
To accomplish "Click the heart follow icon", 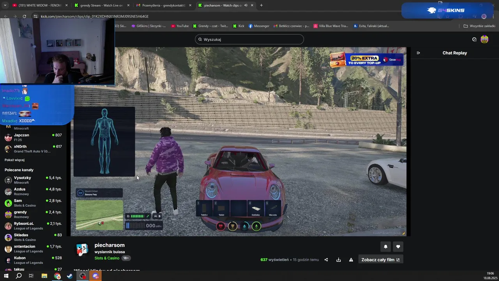I will (x=398, y=247).
